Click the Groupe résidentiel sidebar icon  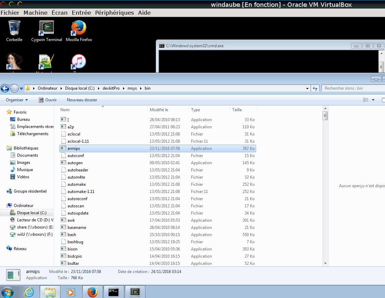(x=9, y=191)
